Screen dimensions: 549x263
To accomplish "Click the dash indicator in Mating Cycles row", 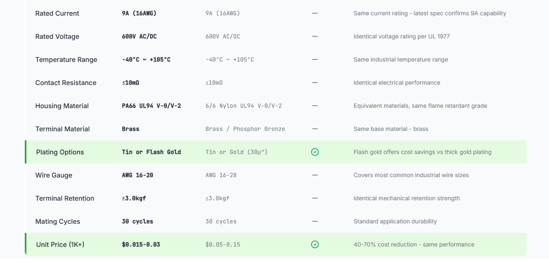I will [315, 221].
